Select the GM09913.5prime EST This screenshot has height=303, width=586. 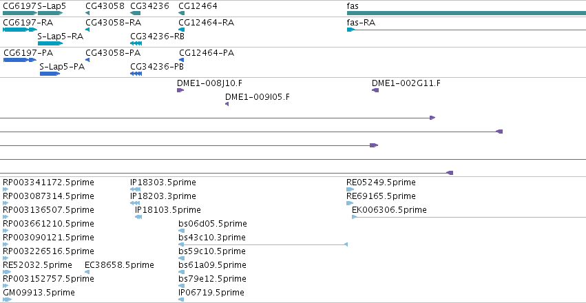tap(7, 300)
